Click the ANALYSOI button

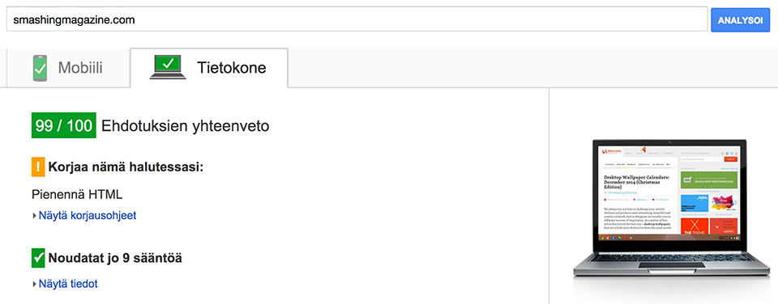coord(740,20)
